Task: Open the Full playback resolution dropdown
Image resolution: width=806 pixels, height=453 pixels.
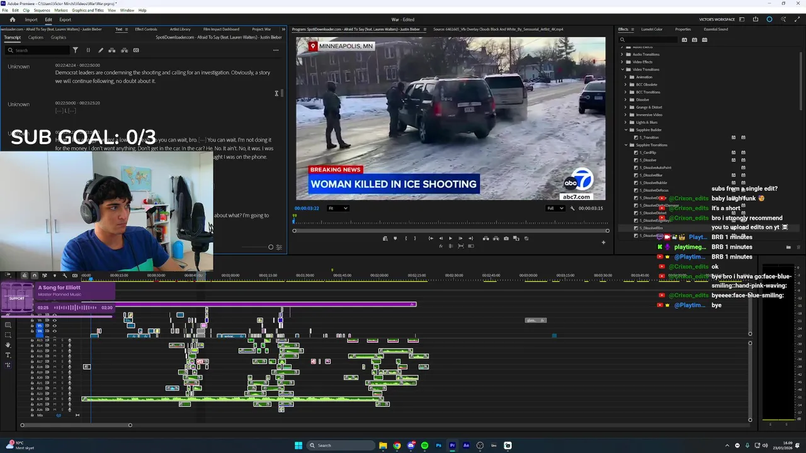Action: [555, 208]
